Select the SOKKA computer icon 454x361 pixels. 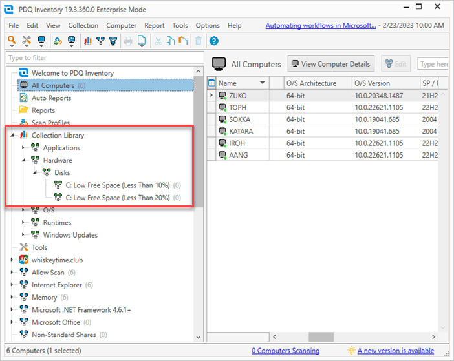[x=222, y=119]
